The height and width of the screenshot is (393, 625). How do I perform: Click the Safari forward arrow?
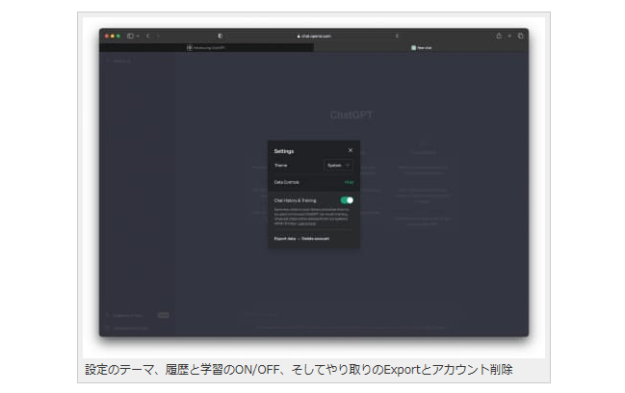[159, 36]
